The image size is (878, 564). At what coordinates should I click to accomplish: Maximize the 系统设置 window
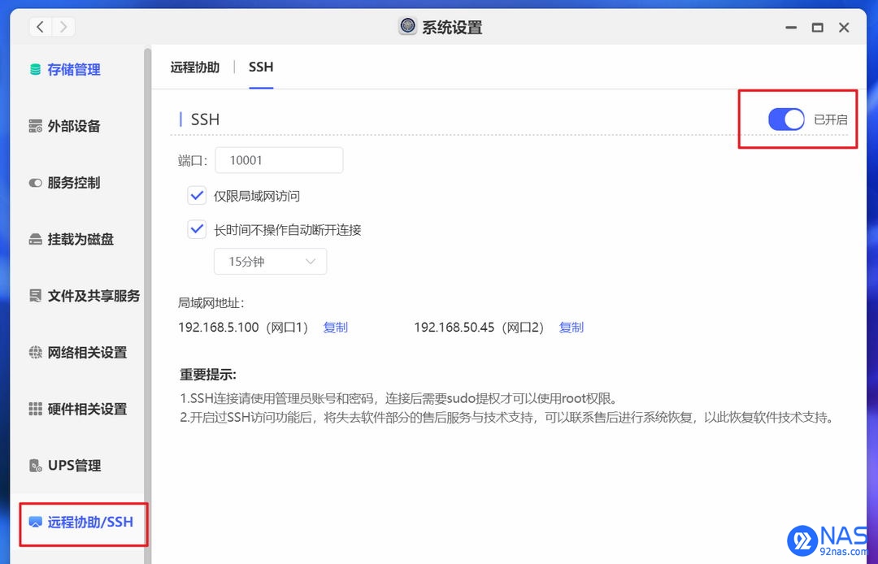pyautogui.click(x=818, y=28)
